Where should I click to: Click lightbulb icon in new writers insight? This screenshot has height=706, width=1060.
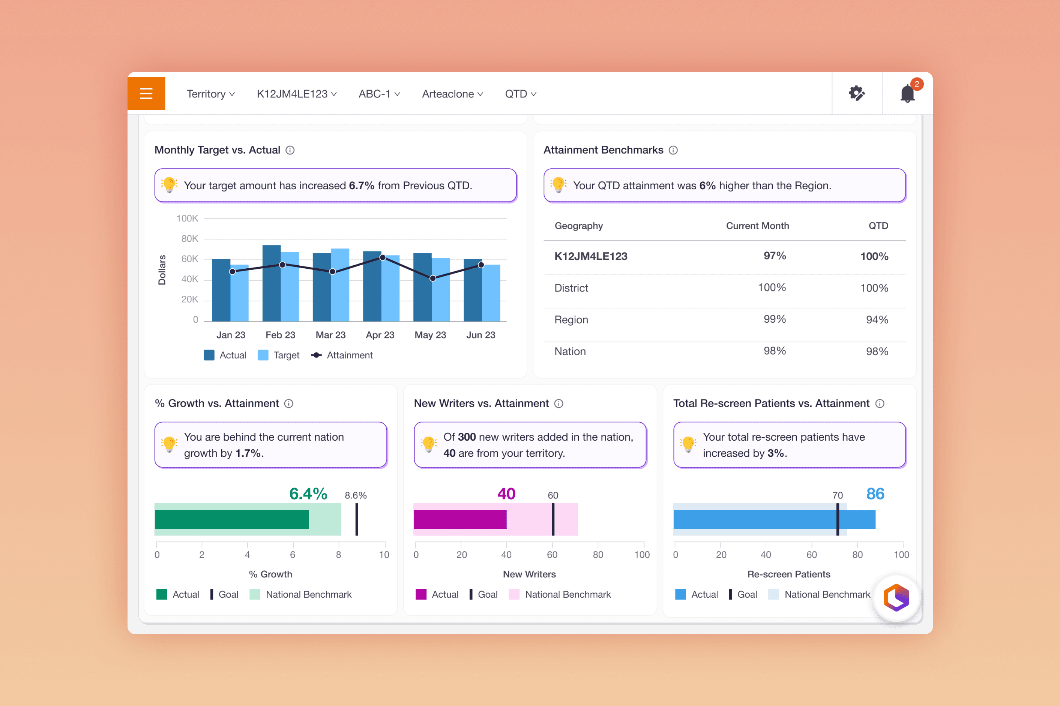click(x=429, y=444)
